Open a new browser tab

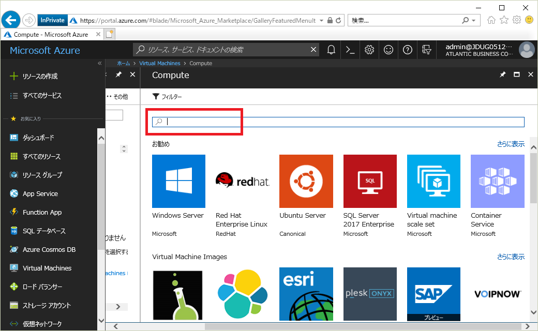pos(110,34)
